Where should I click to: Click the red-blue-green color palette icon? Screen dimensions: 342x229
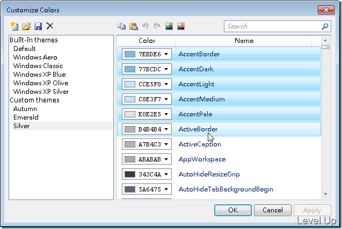pos(181,26)
